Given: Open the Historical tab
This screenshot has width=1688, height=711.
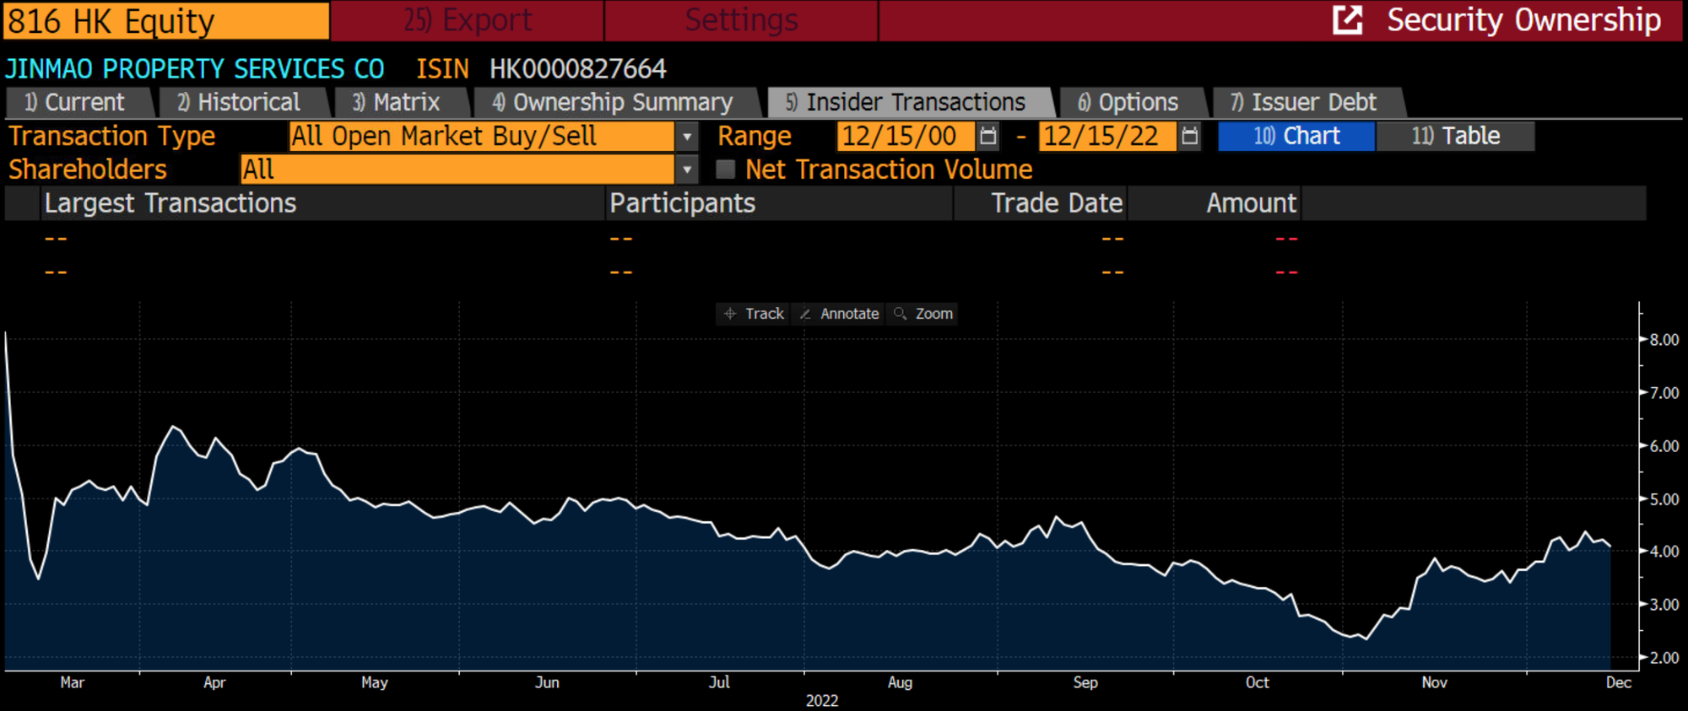Looking at the screenshot, I should point(239,102).
